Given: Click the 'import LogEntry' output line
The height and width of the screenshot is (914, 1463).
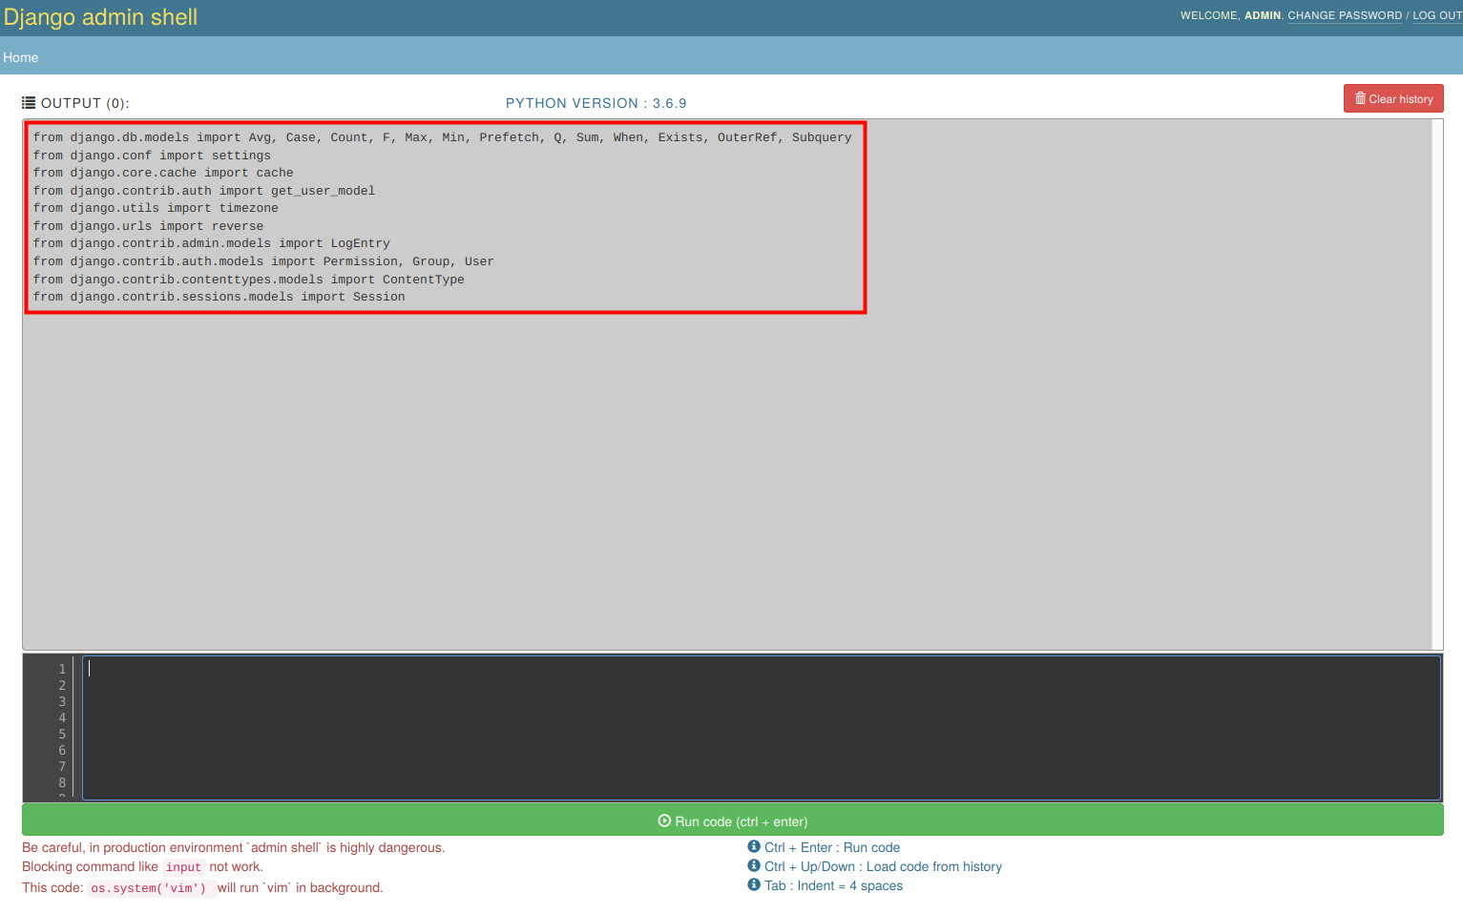Looking at the screenshot, I should click(x=212, y=243).
